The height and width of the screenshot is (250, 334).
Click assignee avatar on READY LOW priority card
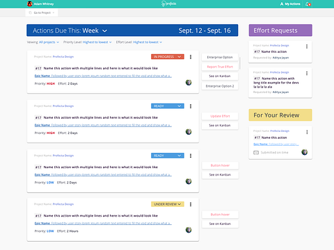(189, 181)
